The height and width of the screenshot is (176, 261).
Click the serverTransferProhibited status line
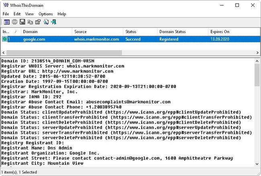(x=126, y=133)
